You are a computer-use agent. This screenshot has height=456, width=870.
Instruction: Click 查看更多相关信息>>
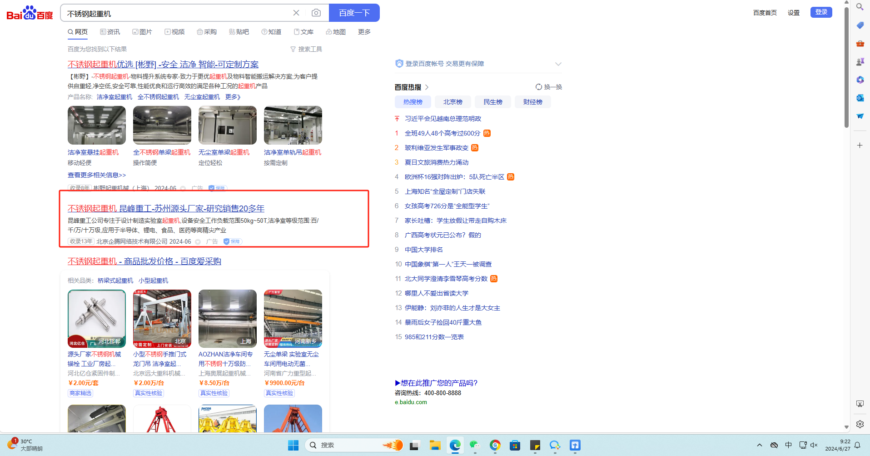[97, 175]
